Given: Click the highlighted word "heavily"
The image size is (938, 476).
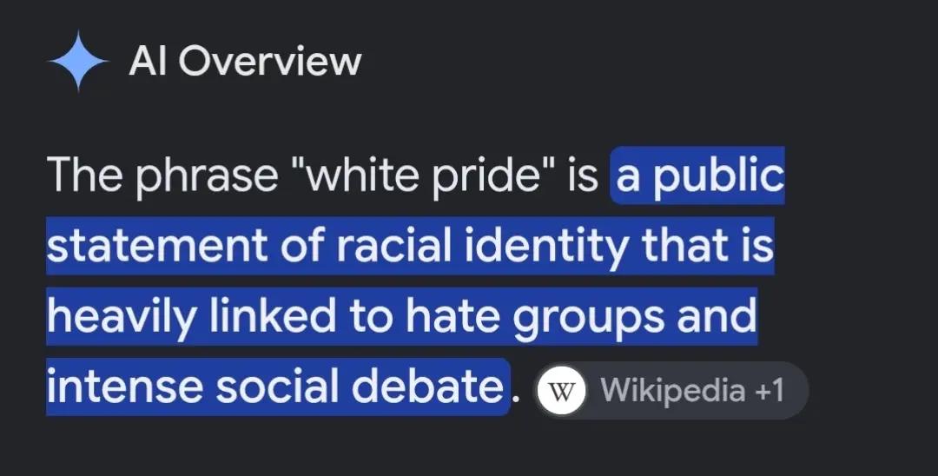Looking at the screenshot, I should pos(121,316).
